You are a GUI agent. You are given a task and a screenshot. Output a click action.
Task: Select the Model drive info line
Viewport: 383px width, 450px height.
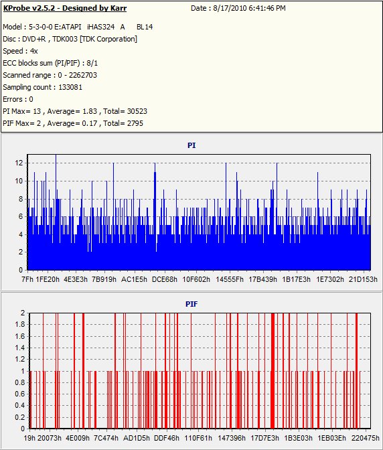(78, 27)
